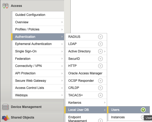Expand the Access Control Lists submenu arrow
Screen dimensions: 152x122
point(62,88)
